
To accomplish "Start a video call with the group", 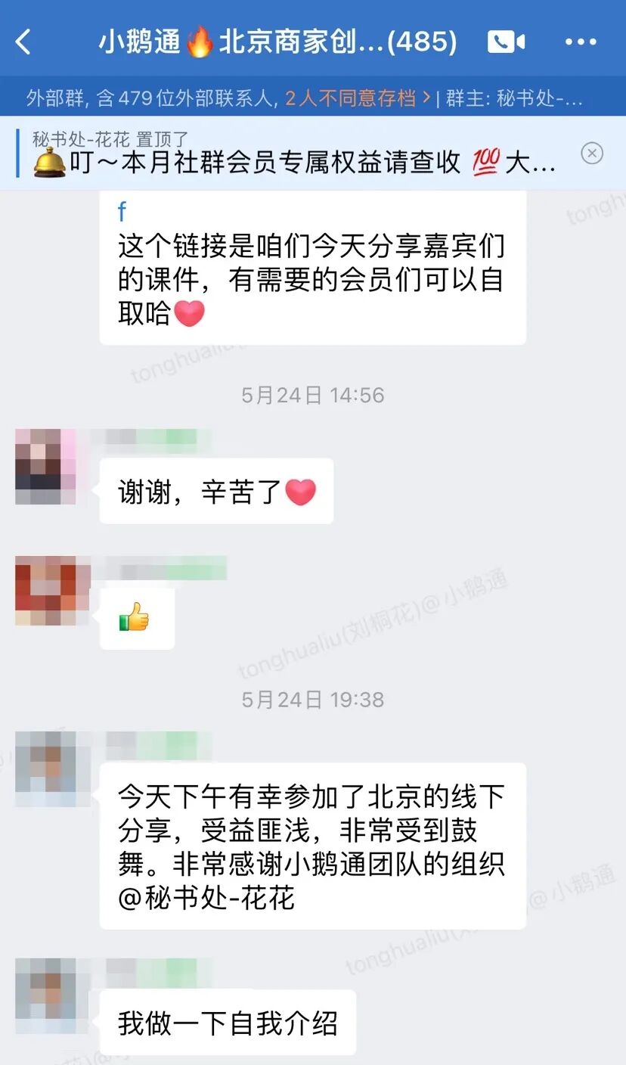I will [506, 42].
